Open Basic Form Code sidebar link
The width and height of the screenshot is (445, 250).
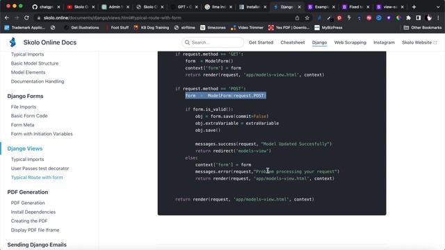(x=29, y=116)
